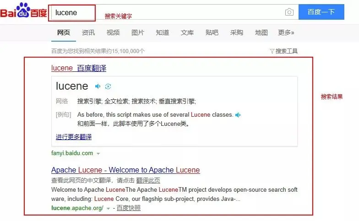The height and width of the screenshot is (221, 359).
Task: Select the 网页 tab
Action: [x=63, y=32]
